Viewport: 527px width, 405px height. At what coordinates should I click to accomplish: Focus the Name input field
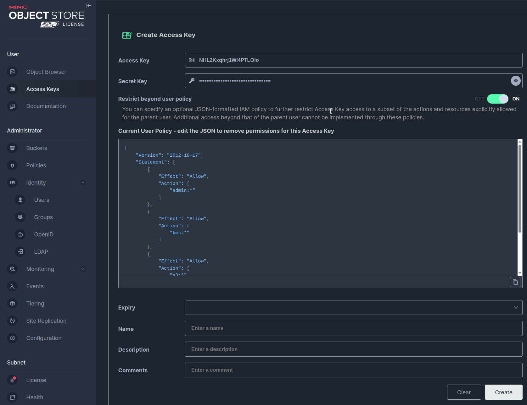click(x=354, y=328)
